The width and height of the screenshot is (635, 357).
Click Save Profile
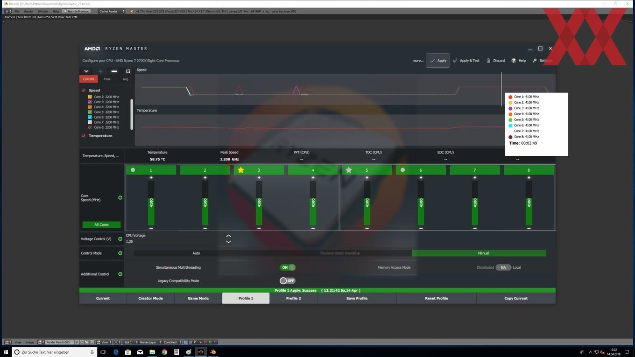pyautogui.click(x=357, y=298)
